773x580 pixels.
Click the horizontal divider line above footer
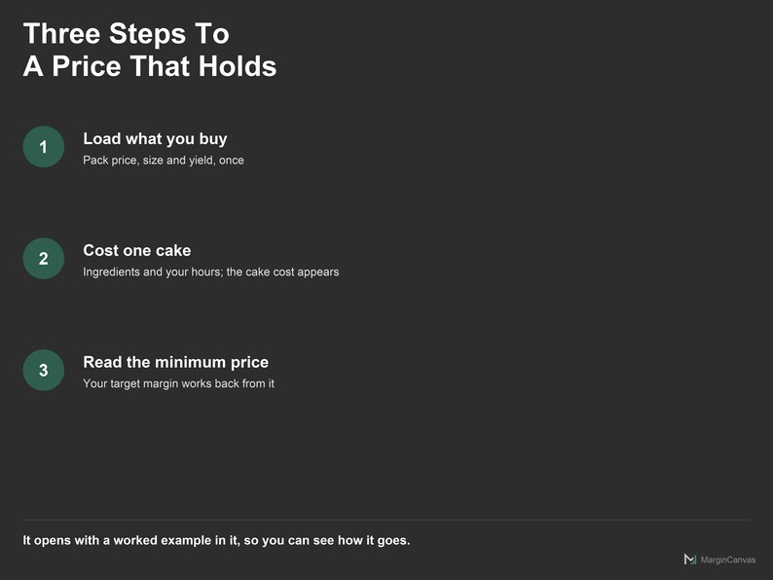tap(386, 520)
